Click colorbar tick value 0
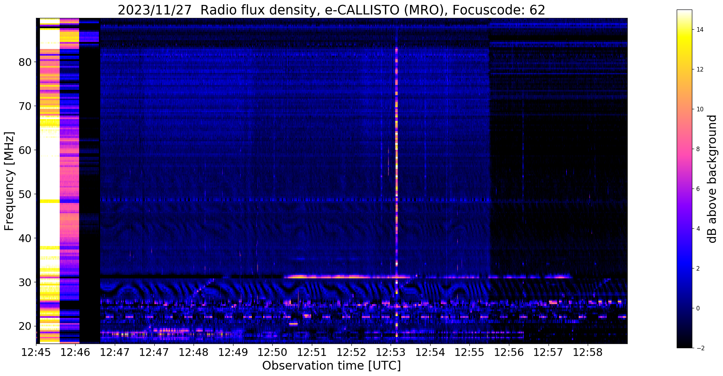 (698, 308)
